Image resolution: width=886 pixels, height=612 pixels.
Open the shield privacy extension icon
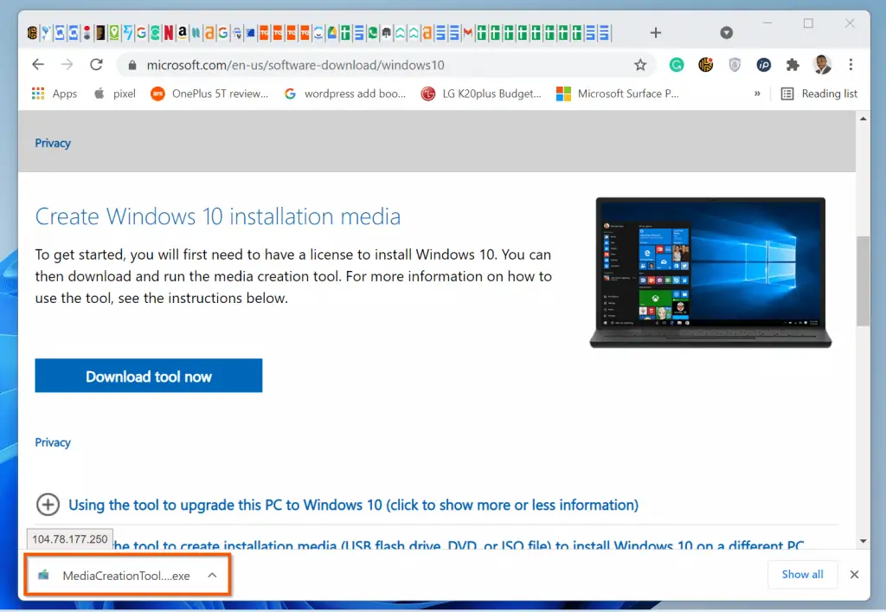735,64
